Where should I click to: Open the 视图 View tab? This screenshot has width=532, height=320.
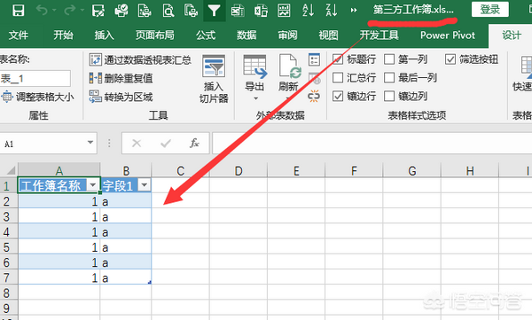pyautogui.click(x=328, y=35)
